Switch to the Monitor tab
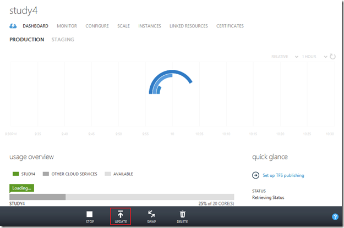The width and height of the screenshot is (344, 228). click(67, 26)
